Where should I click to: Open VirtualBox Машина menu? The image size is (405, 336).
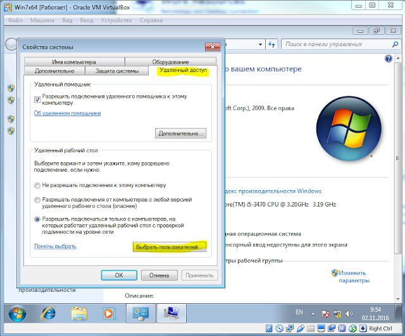(x=42, y=20)
